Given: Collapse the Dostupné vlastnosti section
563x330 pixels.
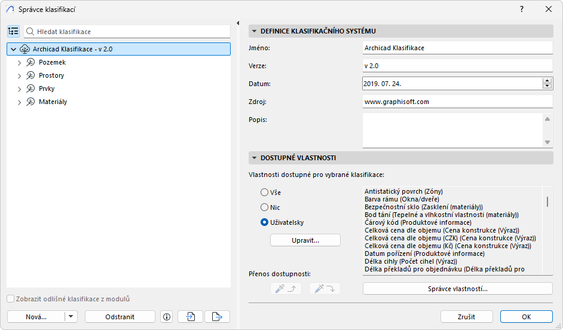Looking at the screenshot, I should point(254,158).
